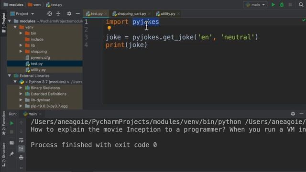306x172 pixels.
Task: Open Project panel settings gear
Action: (x=69, y=14)
